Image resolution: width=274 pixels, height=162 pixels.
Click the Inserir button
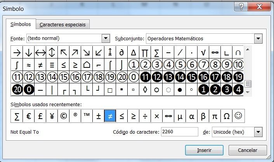click(x=204, y=150)
